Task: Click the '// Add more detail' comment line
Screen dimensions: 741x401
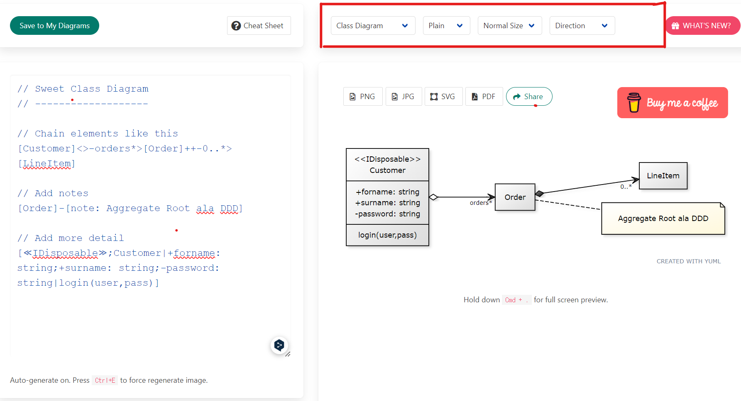Action: click(71, 238)
